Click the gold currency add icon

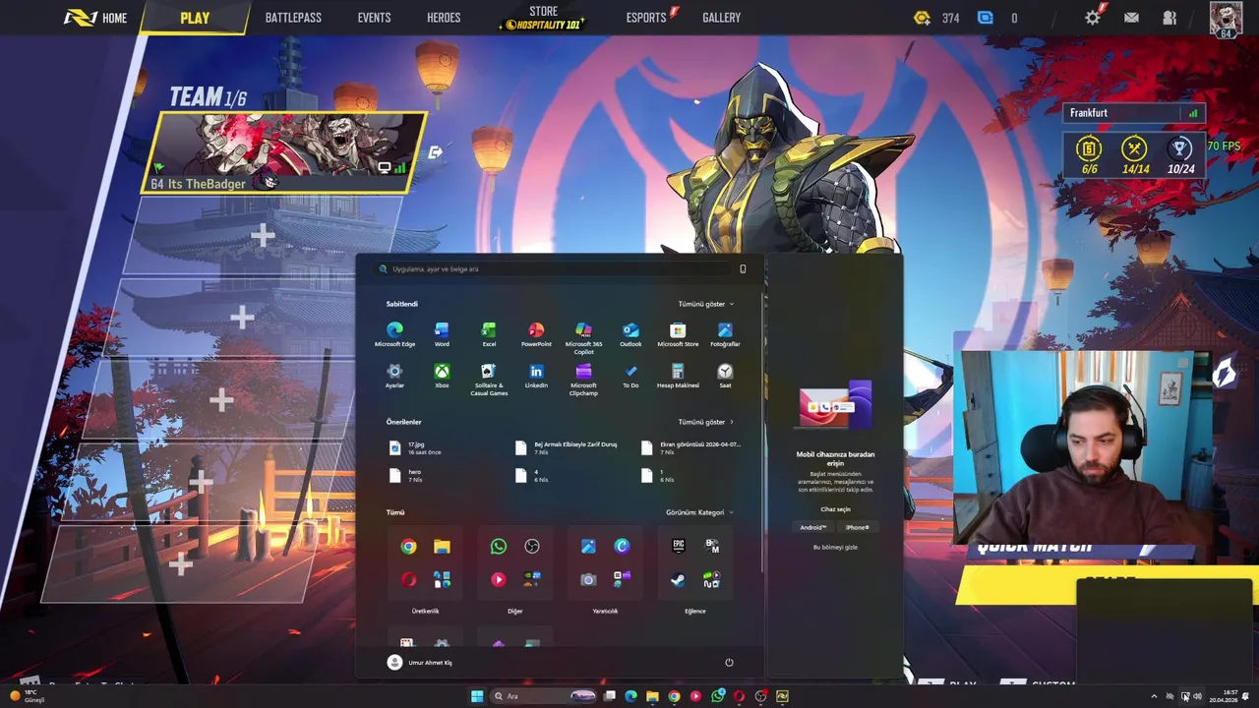pos(922,18)
